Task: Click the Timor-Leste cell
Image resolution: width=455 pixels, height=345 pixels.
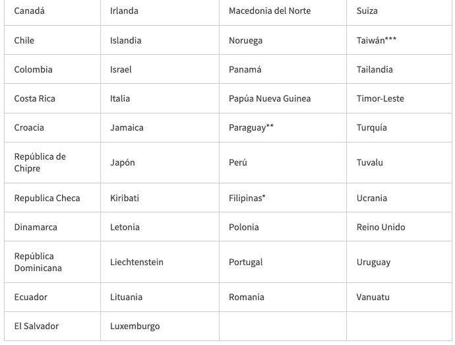Action: [380, 98]
